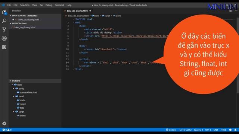Click the VS Code logo icon
239x134 pixels.
tap(3, 5)
